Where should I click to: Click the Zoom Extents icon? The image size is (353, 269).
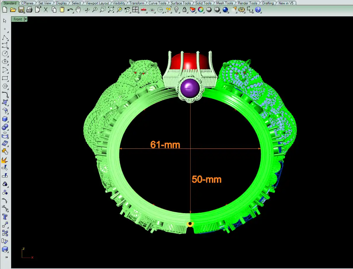click(111, 10)
